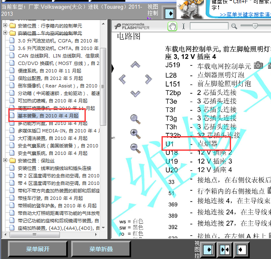Open 带 2 区温度调节的全自动空调 entry
Image resolution: width=271 pixels, height=259 pixels.
(x=58, y=176)
